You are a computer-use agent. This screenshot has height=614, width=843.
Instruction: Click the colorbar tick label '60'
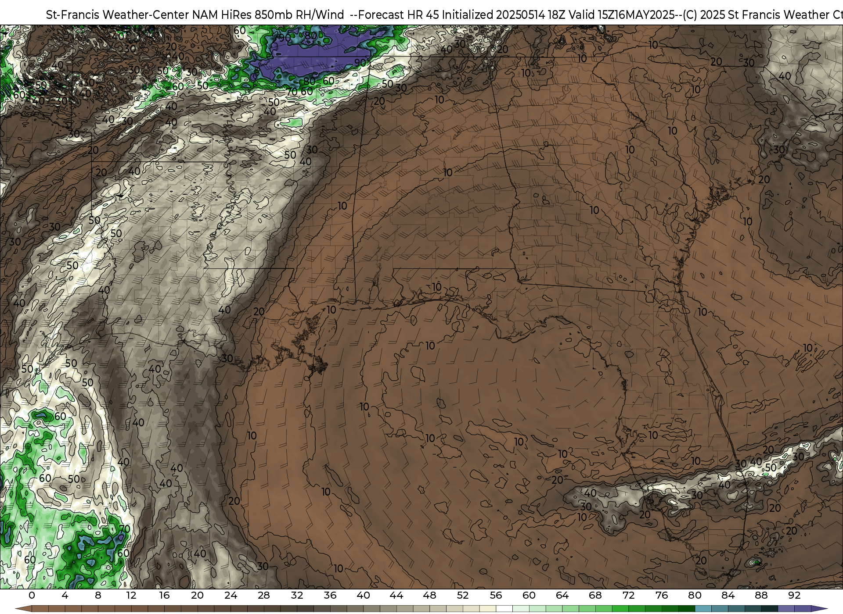[x=529, y=595]
